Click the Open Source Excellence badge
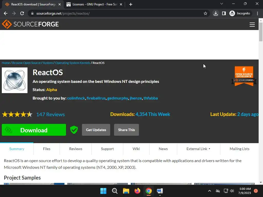 pyautogui.click(x=244, y=76)
